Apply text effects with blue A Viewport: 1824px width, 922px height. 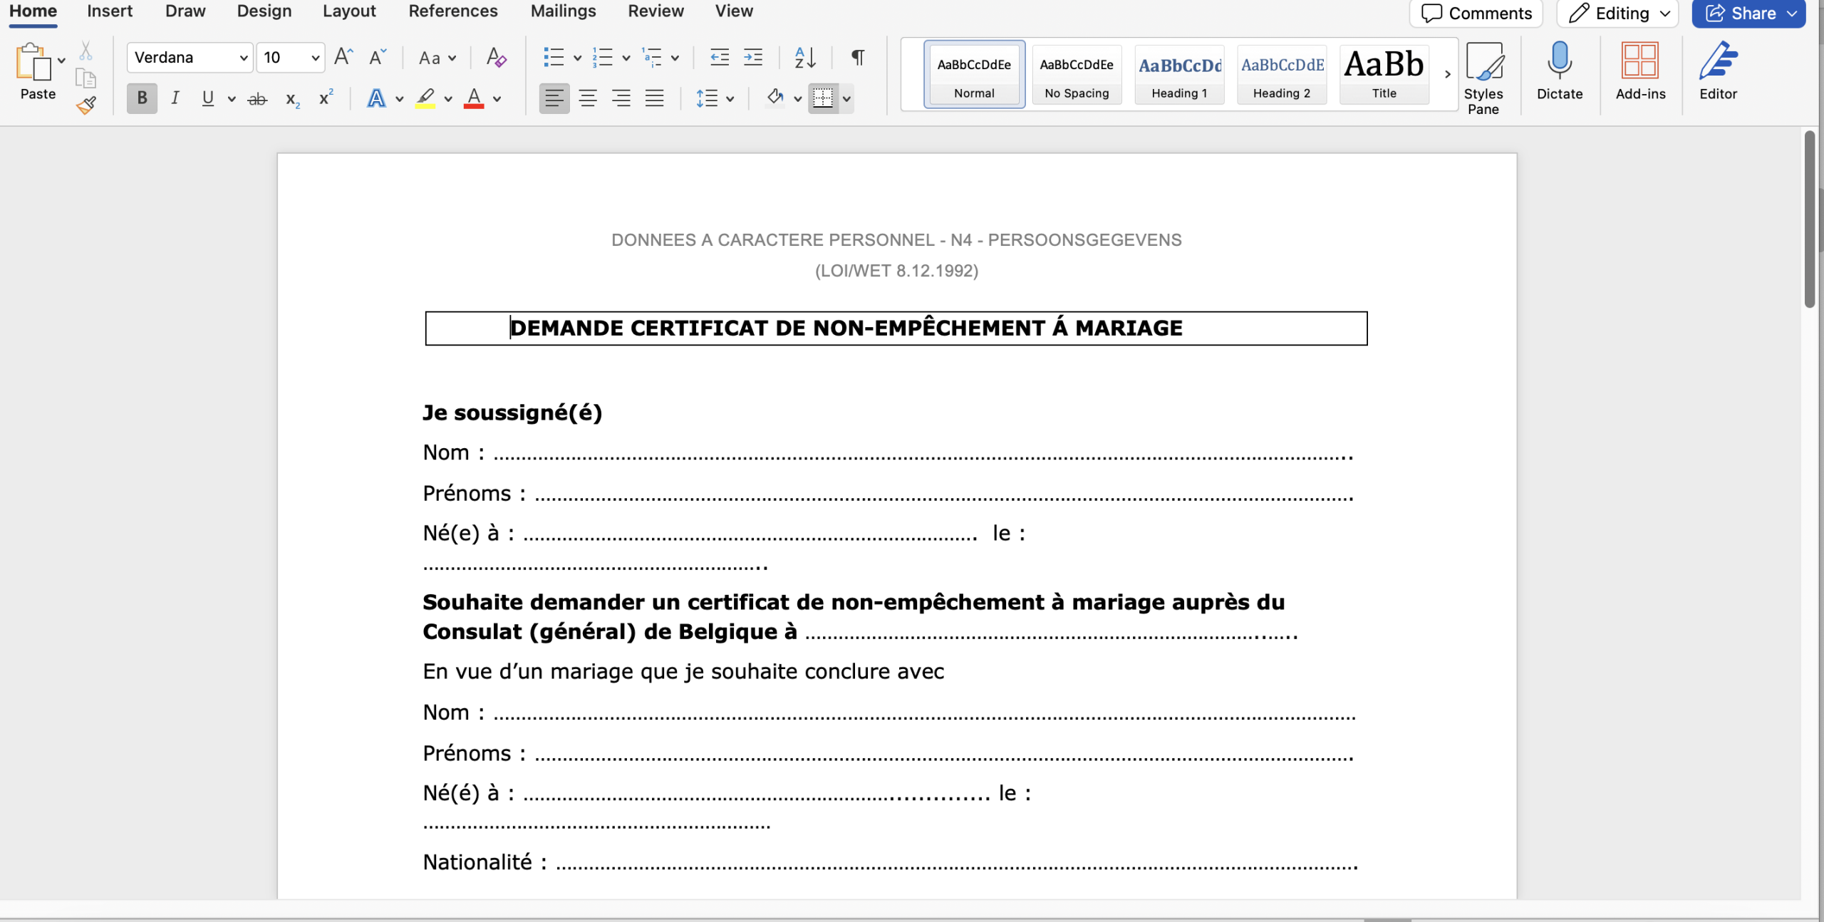point(376,98)
